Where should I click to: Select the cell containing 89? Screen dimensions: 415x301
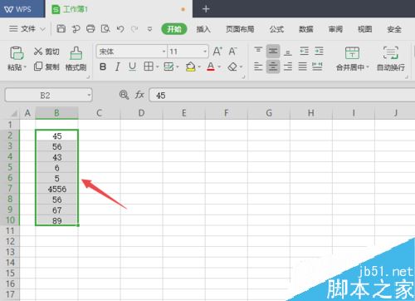point(56,220)
